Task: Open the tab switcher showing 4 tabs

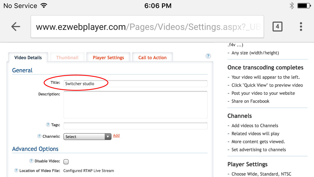Action: [x=277, y=27]
